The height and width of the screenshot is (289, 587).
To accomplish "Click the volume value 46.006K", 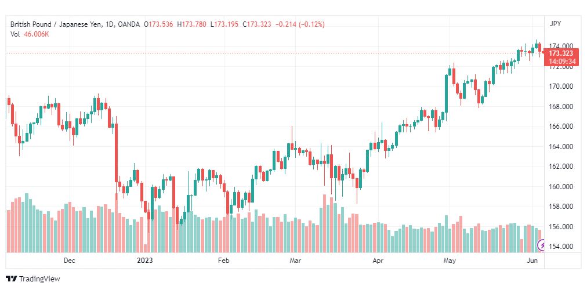I will (x=35, y=34).
